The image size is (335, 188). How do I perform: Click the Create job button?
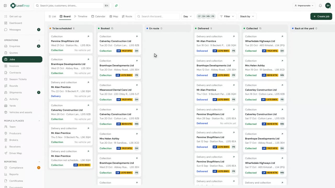point(321,16)
